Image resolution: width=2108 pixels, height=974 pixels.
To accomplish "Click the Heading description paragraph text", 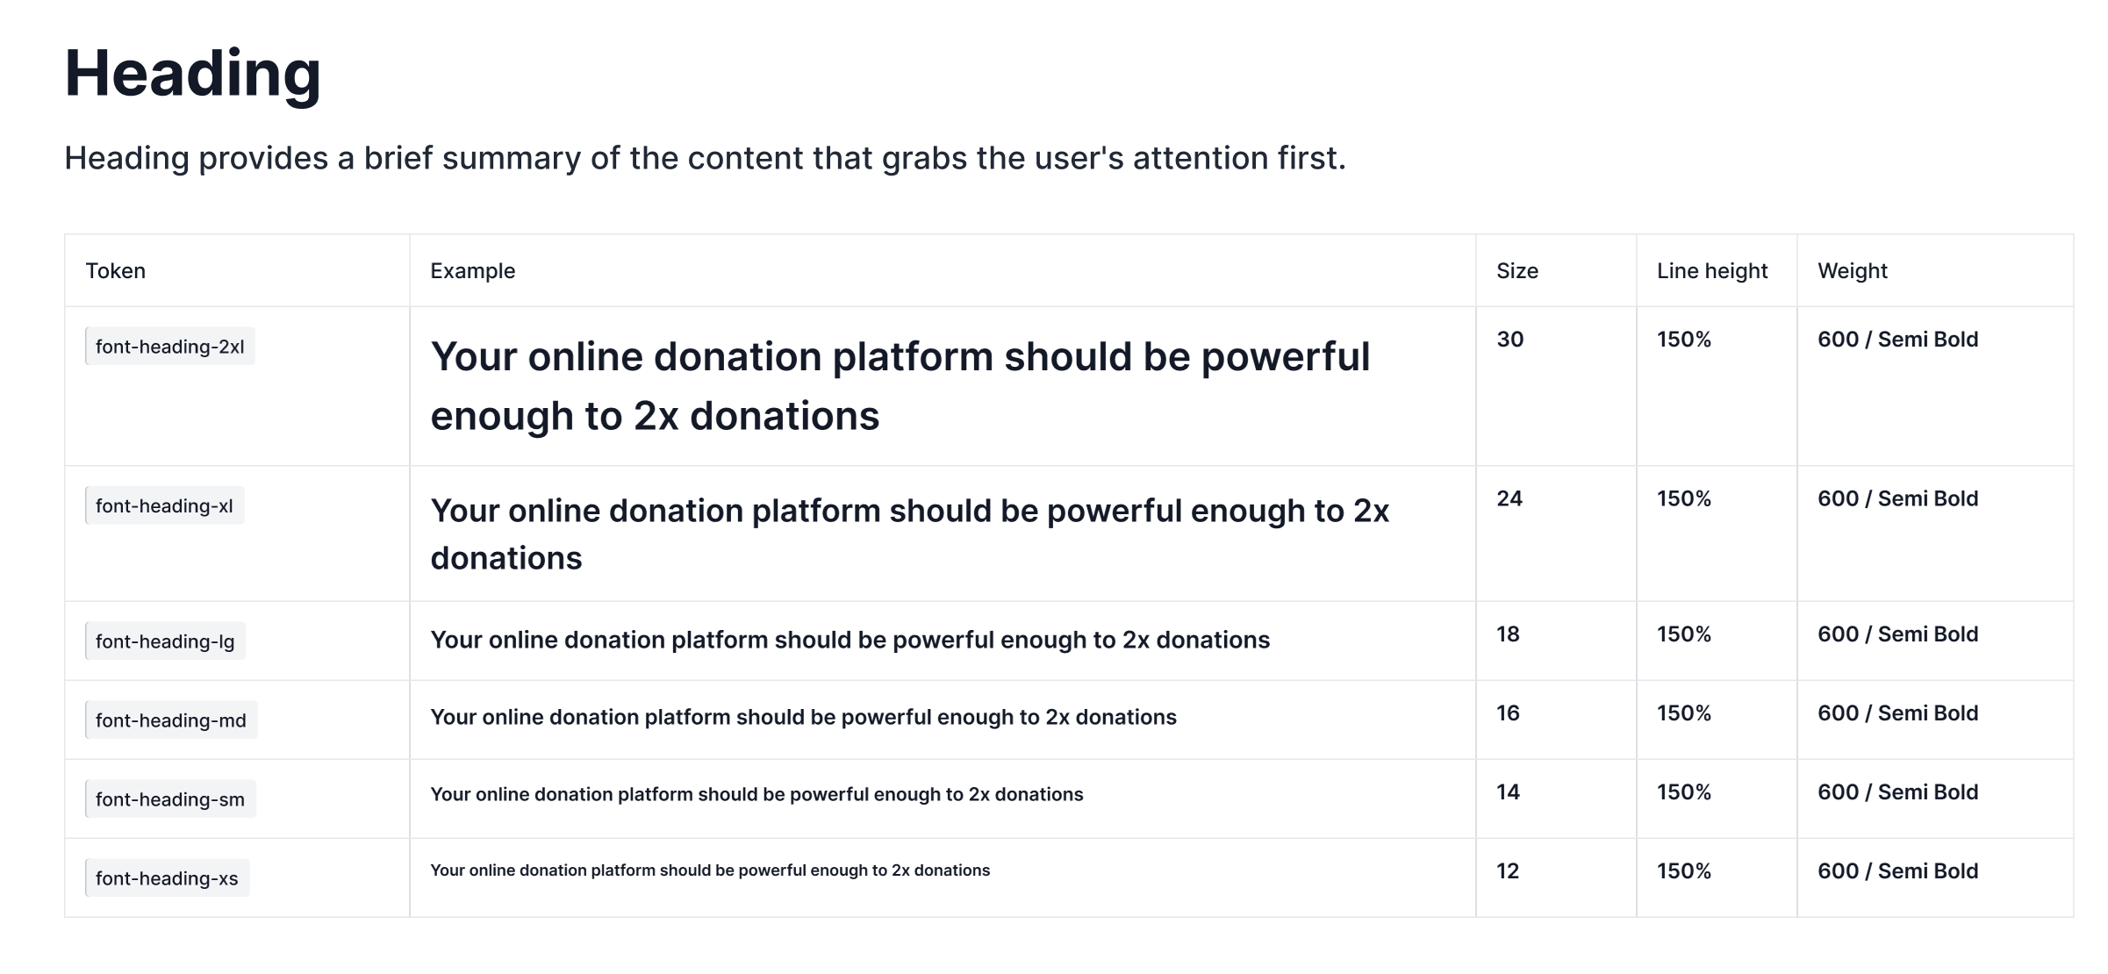I will coord(705,159).
